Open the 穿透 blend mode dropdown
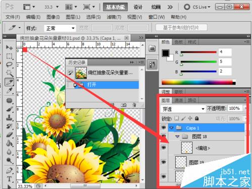Image resolution: width=252 pixels, height=189 pixels. pos(183,109)
